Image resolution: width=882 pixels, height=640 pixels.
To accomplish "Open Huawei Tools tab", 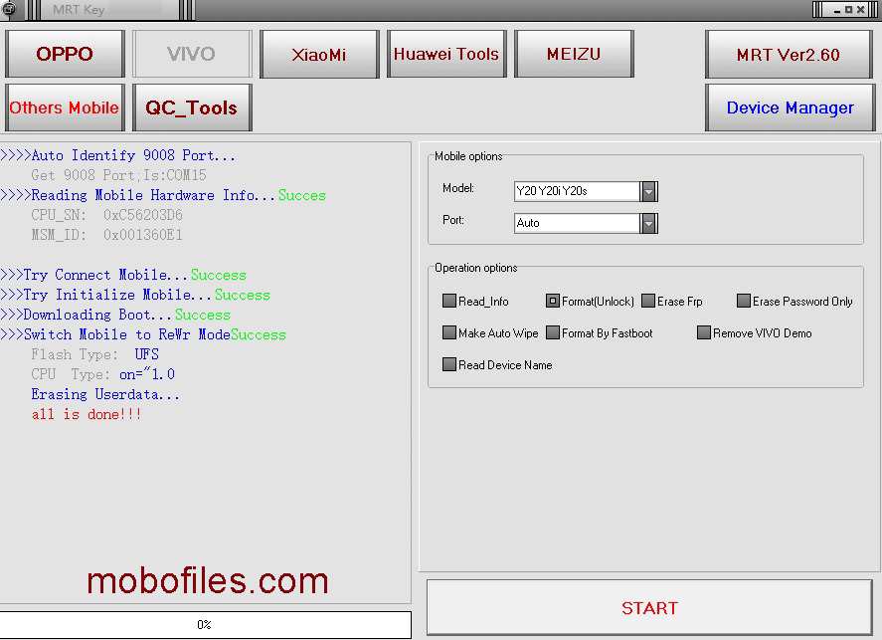I will coord(446,54).
